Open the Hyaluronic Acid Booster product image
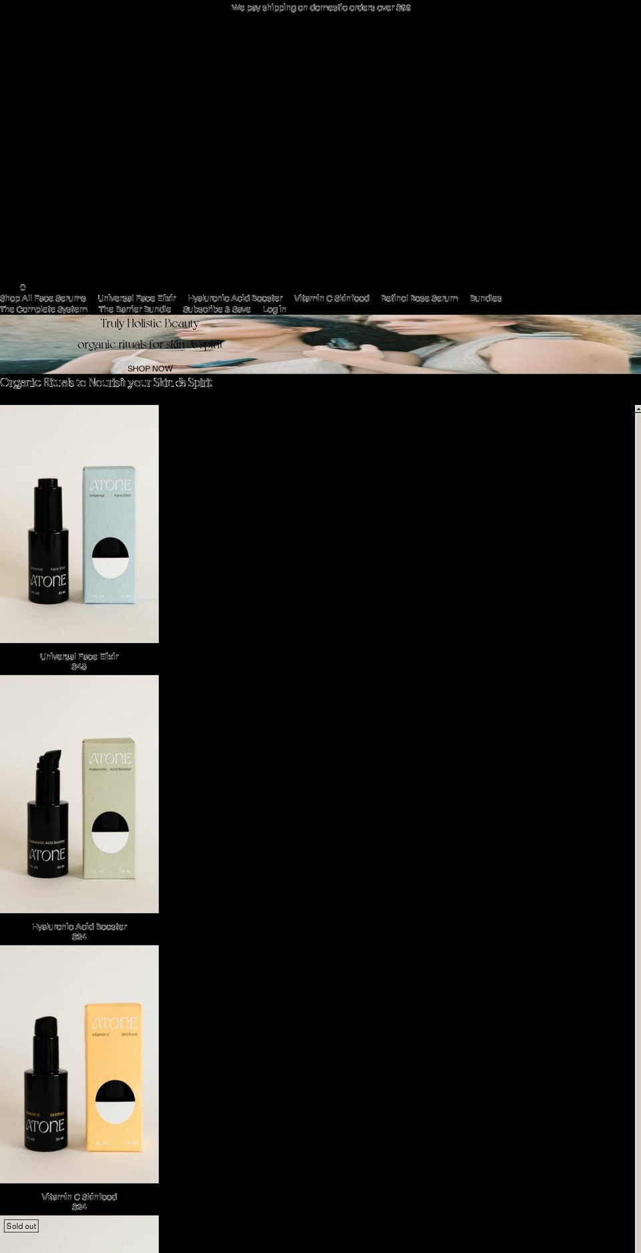641x1253 pixels. click(79, 794)
